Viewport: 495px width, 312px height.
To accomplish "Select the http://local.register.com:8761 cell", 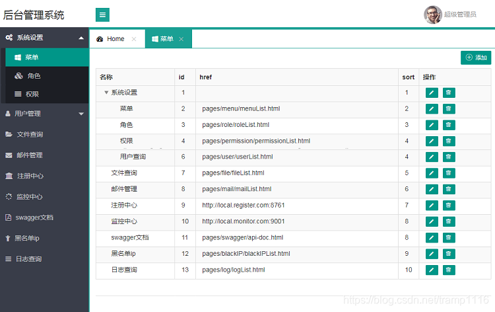I will pyautogui.click(x=297, y=205).
